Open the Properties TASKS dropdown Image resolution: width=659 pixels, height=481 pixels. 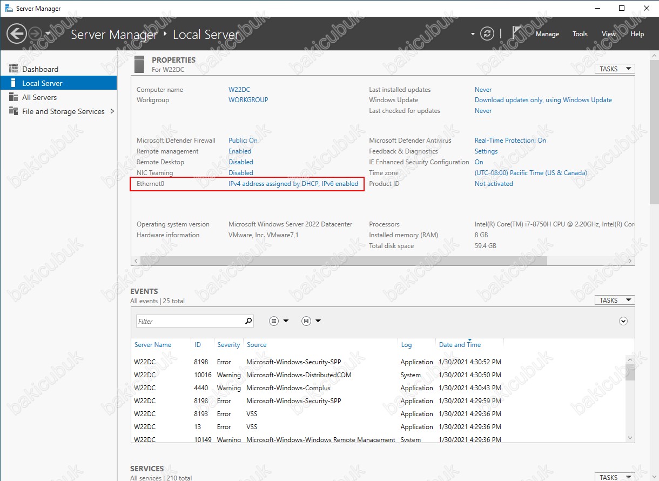click(x=615, y=69)
